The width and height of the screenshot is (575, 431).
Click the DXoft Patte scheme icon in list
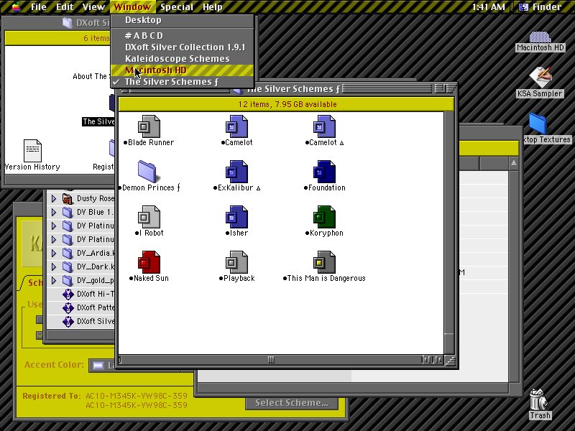(x=68, y=307)
